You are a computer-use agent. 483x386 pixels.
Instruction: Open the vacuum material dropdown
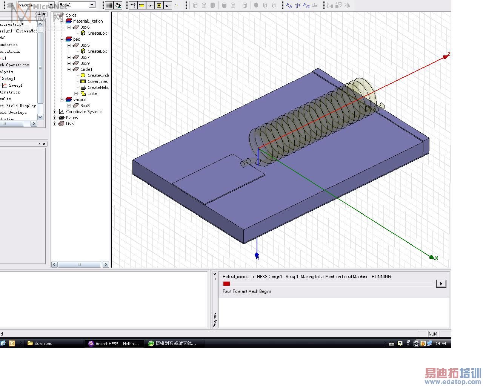pyautogui.click(x=51, y=5)
